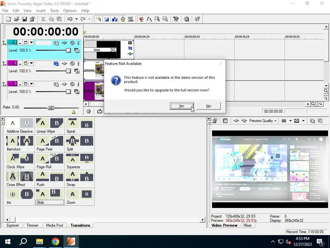Select the Zoom edit tool icon
330x248 pixels.
pyautogui.click(x=165, y=19)
